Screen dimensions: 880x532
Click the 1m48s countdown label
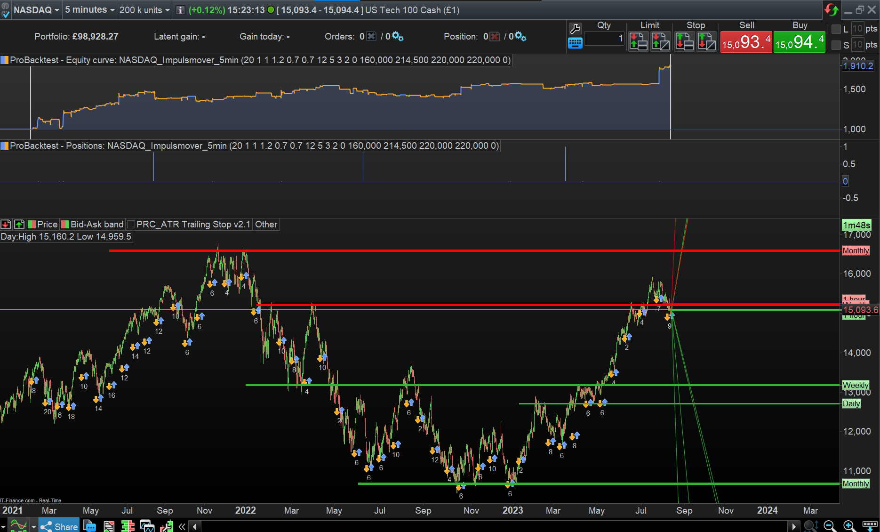click(856, 225)
